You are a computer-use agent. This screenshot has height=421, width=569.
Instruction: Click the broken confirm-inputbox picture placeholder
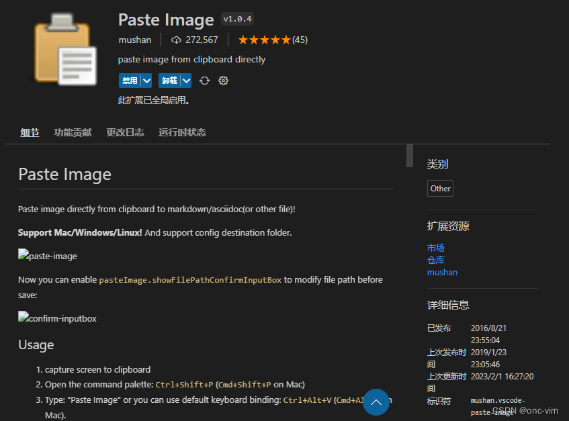pos(24,316)
